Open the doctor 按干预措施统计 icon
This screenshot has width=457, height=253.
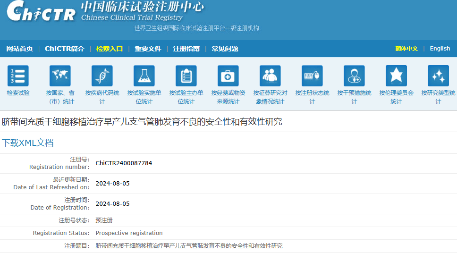(x=354, y=76)
